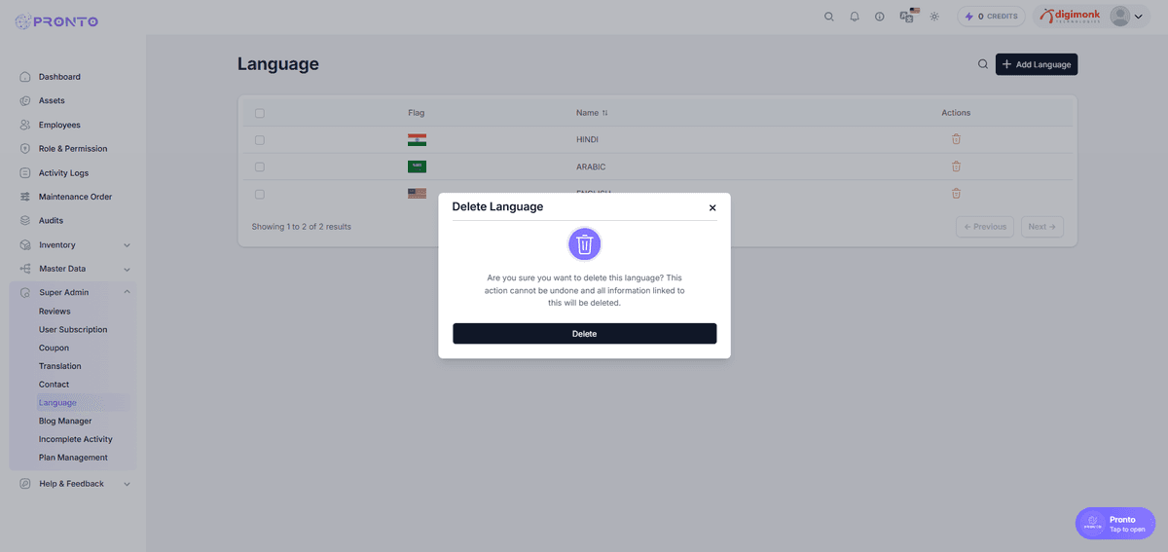Click the Super Admin icon
This screenshot has height=552, width=1168.
(x=25, y=292)
